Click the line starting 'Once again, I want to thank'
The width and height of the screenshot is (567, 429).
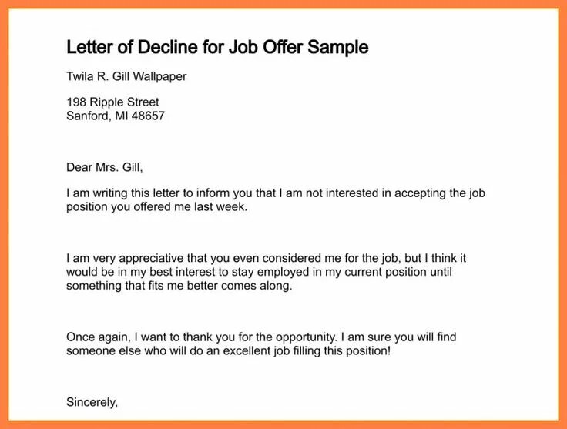point(262,337)
